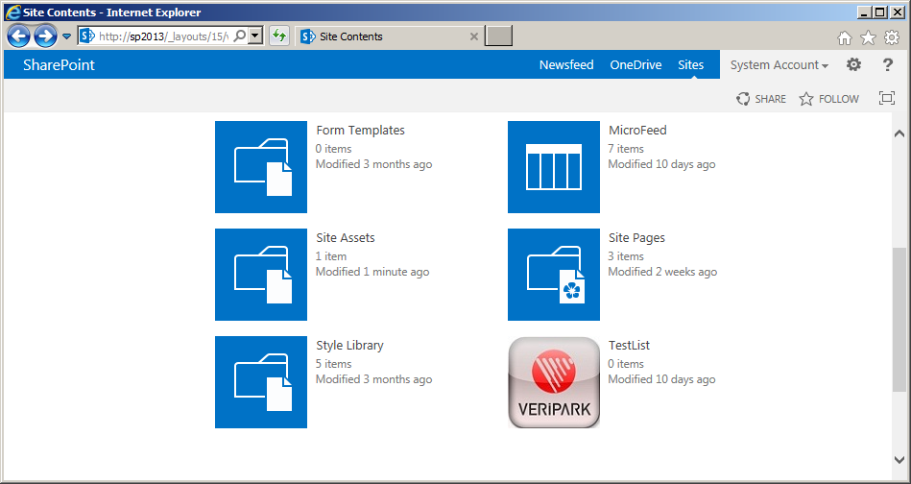Go back with the browser Back arrow

click(18, 36)
